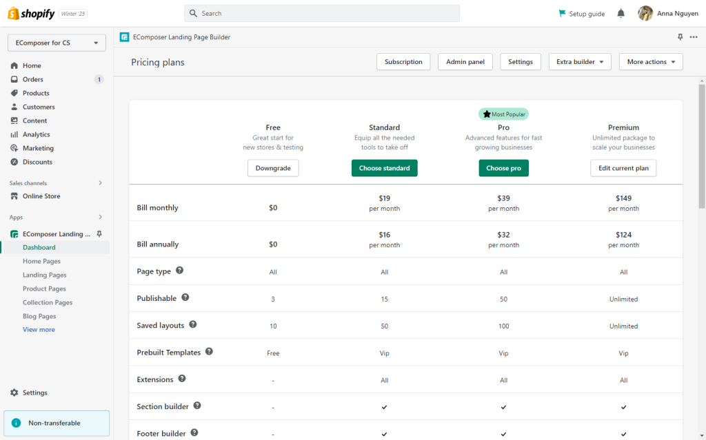Click the Analytics bar chart icon
Screen dimensions: 706x440
pyautogui.click(x=14, y=134)
